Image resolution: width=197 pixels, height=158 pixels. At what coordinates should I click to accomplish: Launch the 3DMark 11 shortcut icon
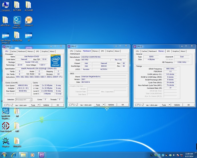[29, 21]
